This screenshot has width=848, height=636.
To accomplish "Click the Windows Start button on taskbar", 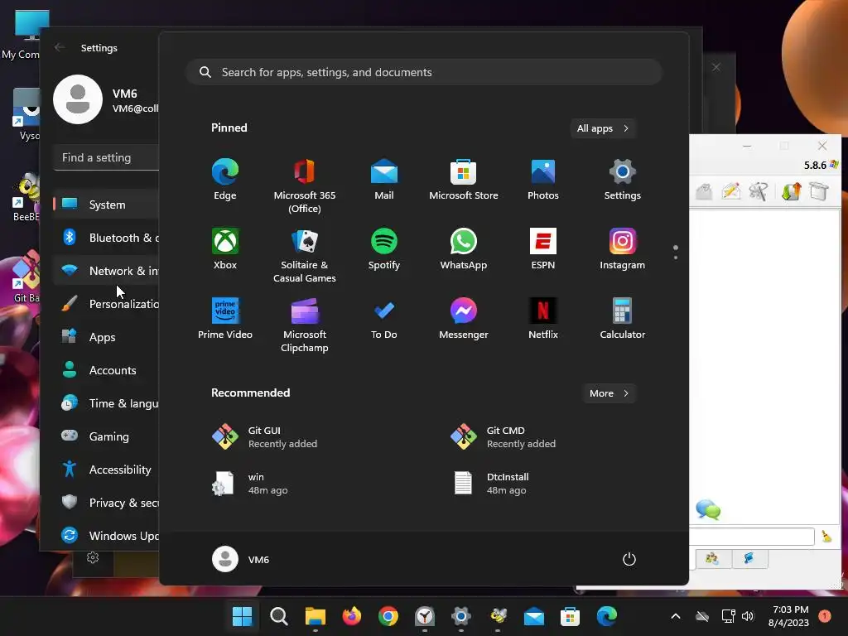I will 243,616.
